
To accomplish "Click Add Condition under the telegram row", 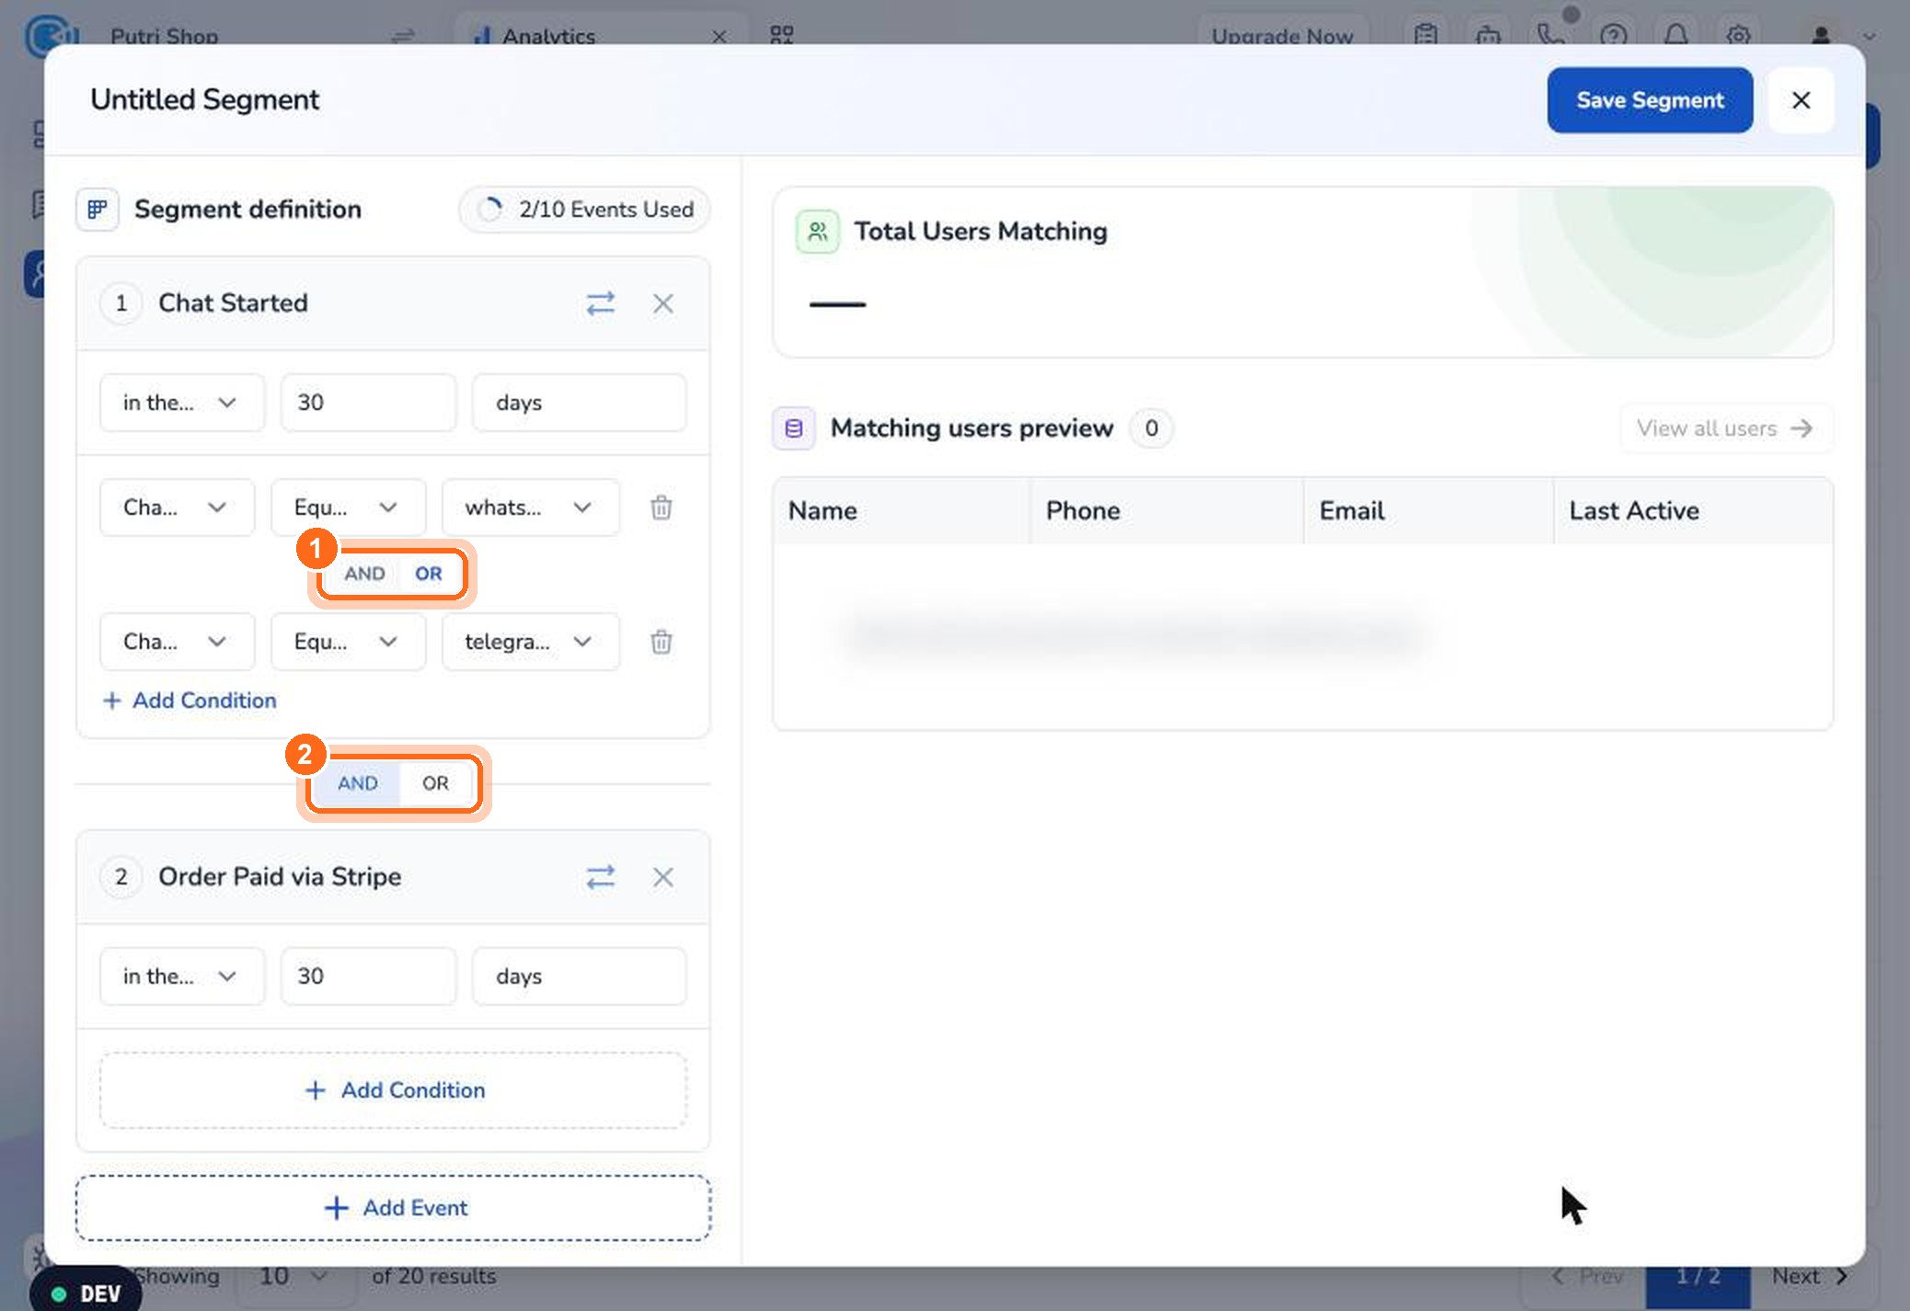I will (190, 701).
